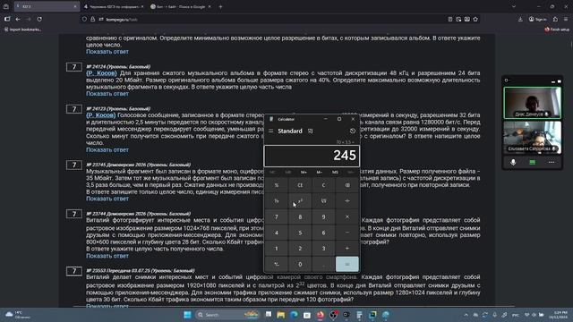Open the Р. Косов link in task 24124
This screenshot has width=573, height=322.
coord(101,73)
